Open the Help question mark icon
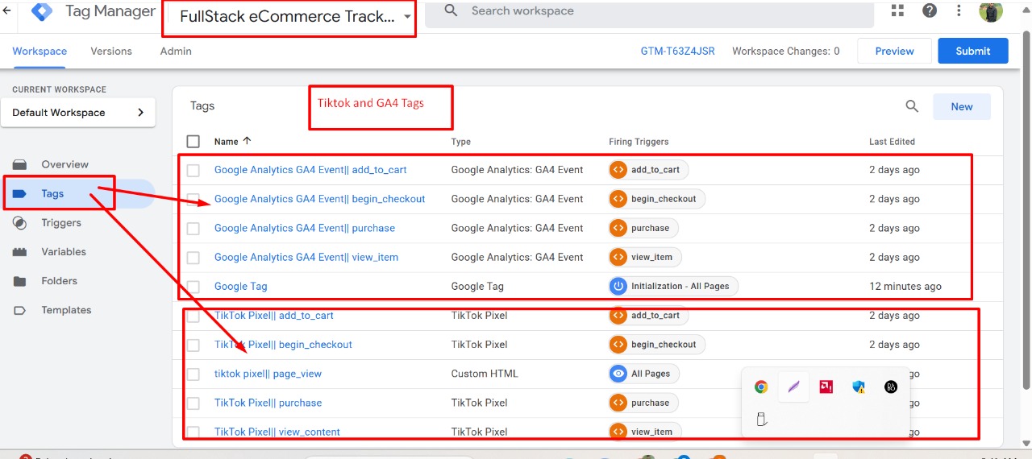Viewport: 1032px width, 459px height. point(930,10)
